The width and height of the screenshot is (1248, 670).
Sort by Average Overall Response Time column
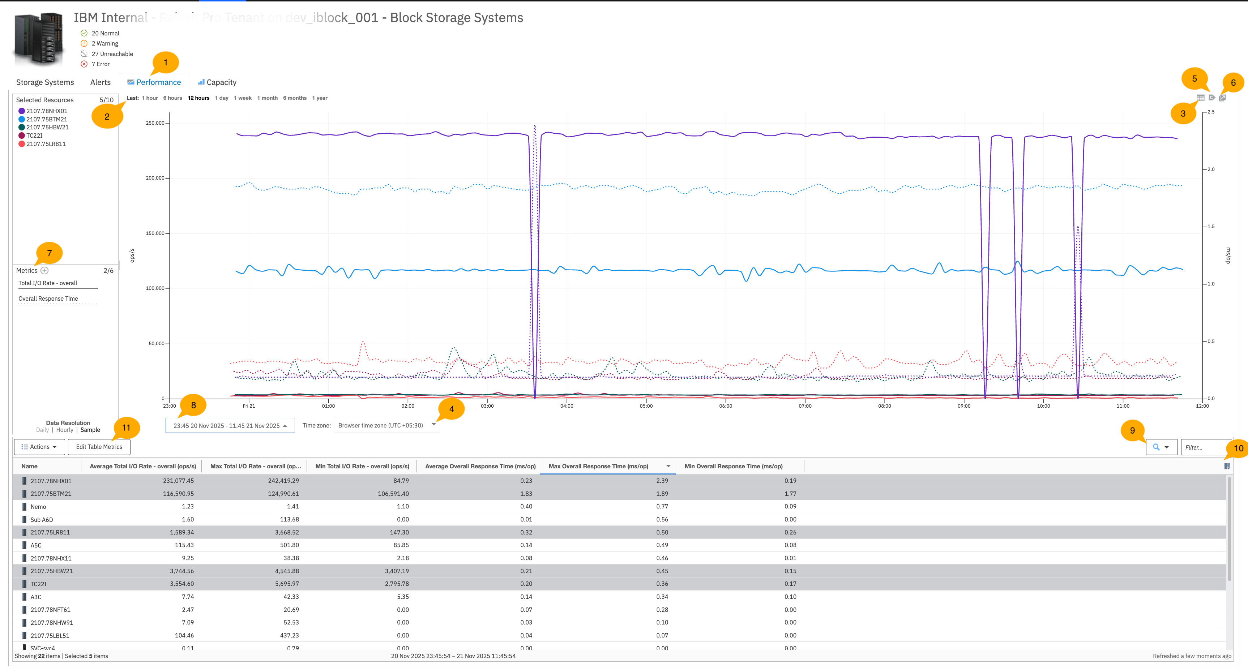coord(480,466)
